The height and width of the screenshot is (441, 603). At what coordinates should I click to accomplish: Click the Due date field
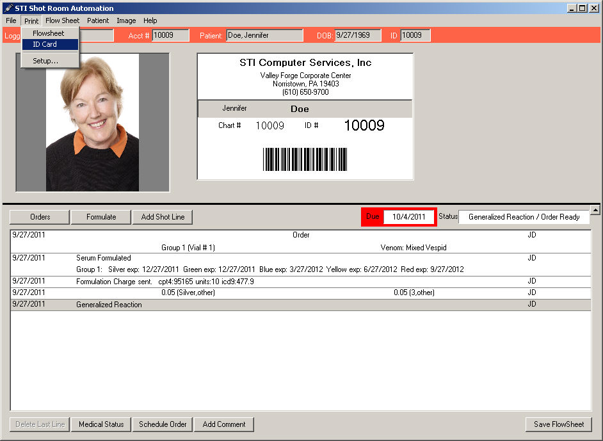[x=409, y=217]
